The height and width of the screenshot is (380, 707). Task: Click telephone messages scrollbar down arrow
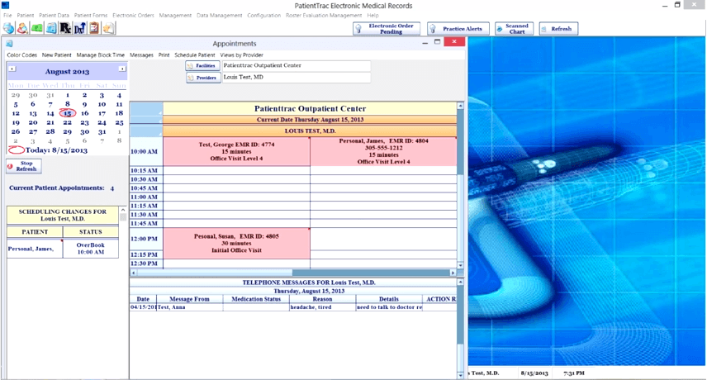point(460,375)
